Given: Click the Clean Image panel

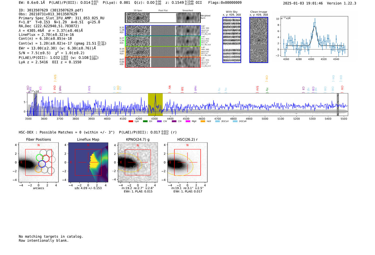Looking at the screenshot, I should [259, 40].
